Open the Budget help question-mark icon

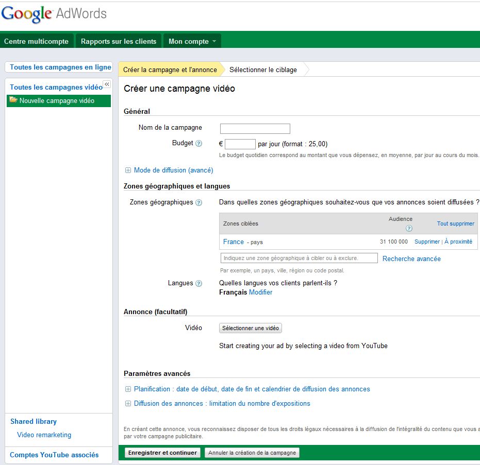(198, 143)
